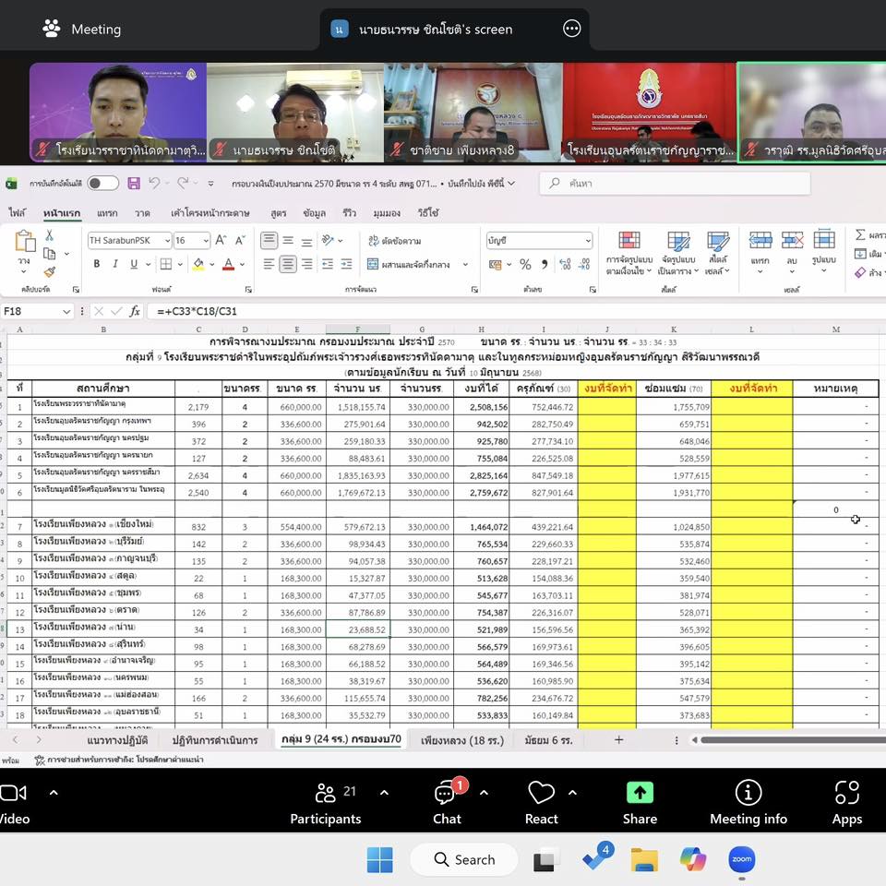Select the format painter brush icon

click(50, 272)
